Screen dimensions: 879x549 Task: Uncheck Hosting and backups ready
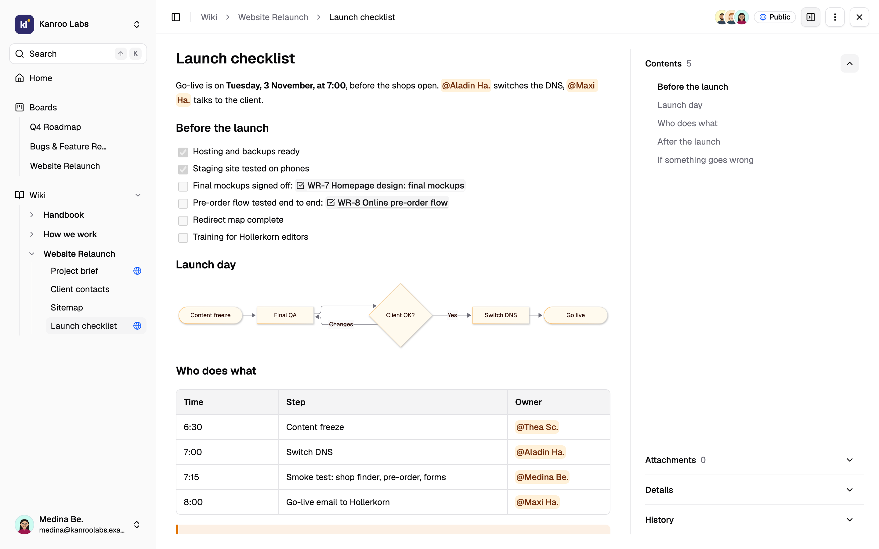183,152
